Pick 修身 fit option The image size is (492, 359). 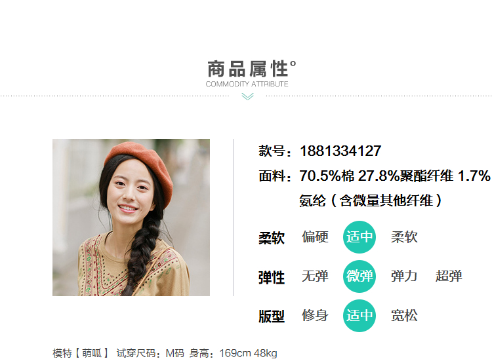(315, 316)
